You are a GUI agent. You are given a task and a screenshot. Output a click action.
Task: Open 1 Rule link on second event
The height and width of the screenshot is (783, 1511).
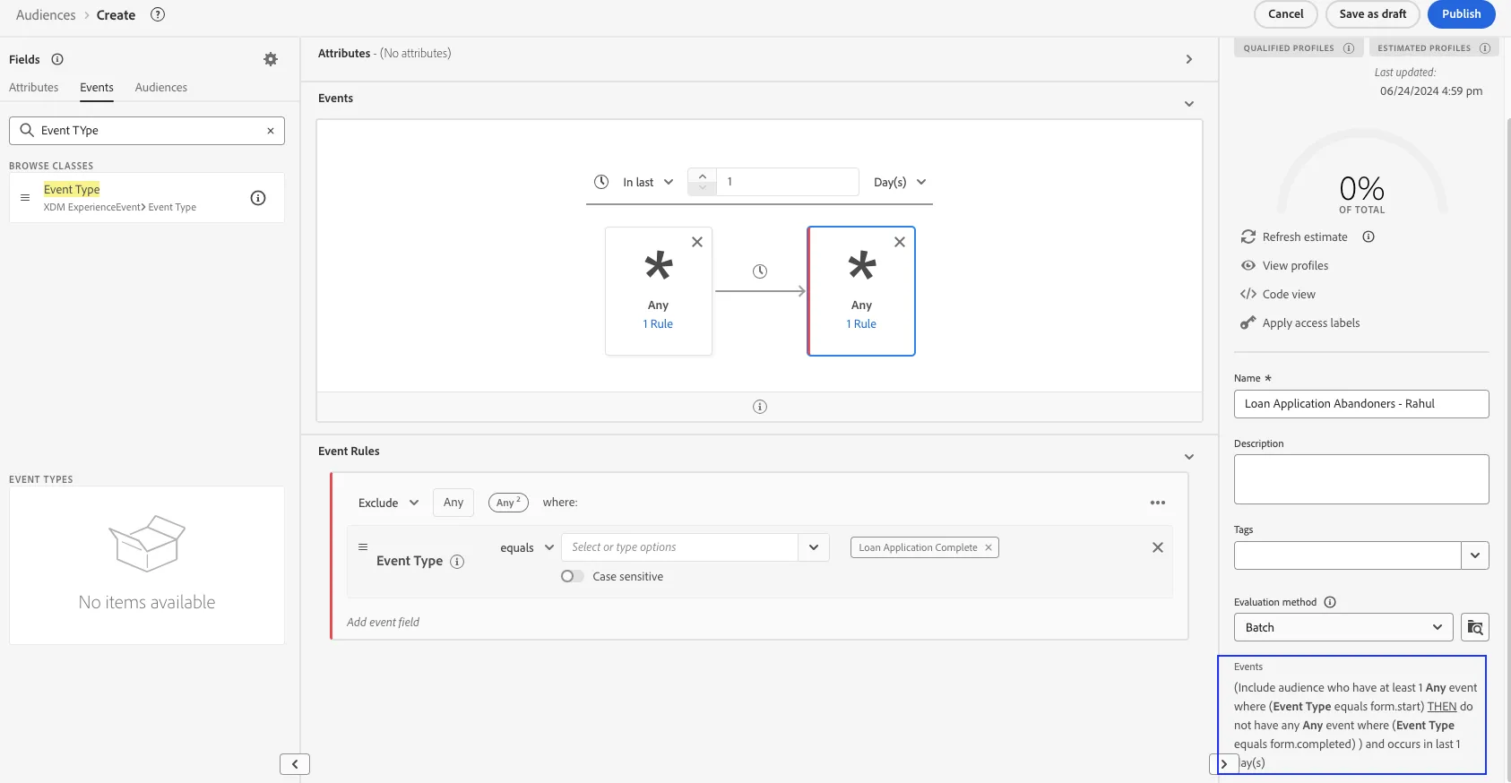[861, 324]
